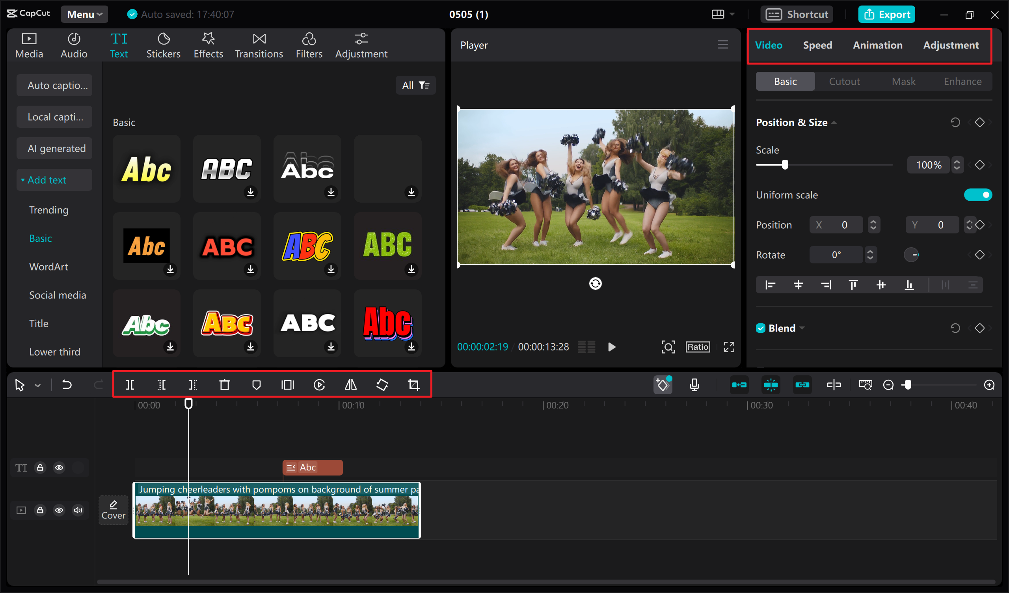Switch to the Speed tab

(817, 45)
